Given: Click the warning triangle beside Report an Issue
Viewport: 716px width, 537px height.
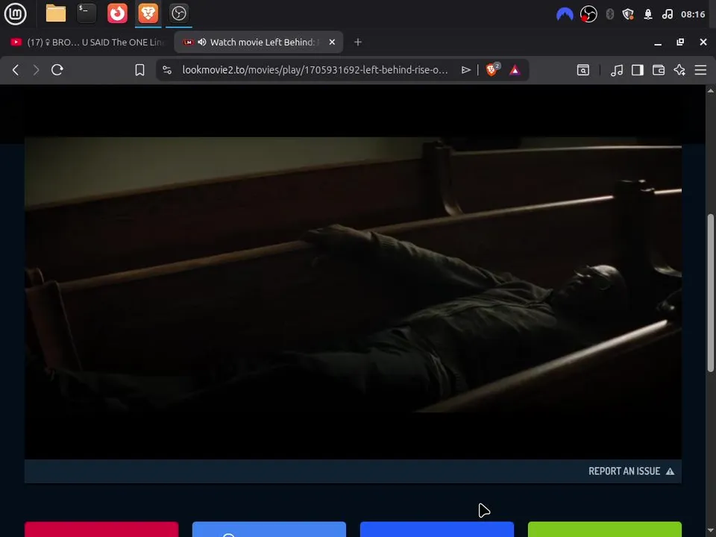Looking at the screenshot, I should click(670, 471).
